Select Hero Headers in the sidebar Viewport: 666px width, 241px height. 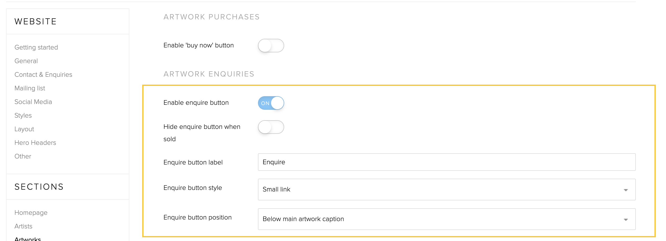pyautogui.click(x=35, y=143)
